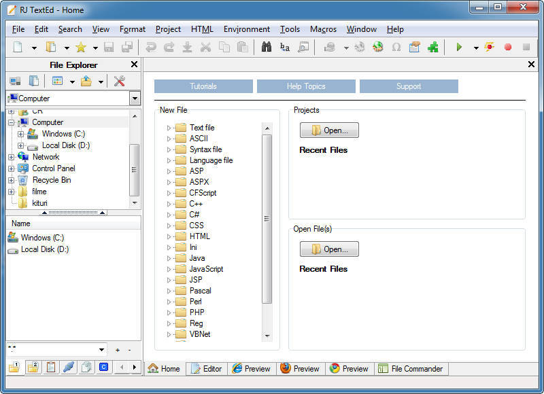The width and height of the screenshot is (544, 394).
Task: Switch to the Editor tab
Action: click(x=207, y=369)
